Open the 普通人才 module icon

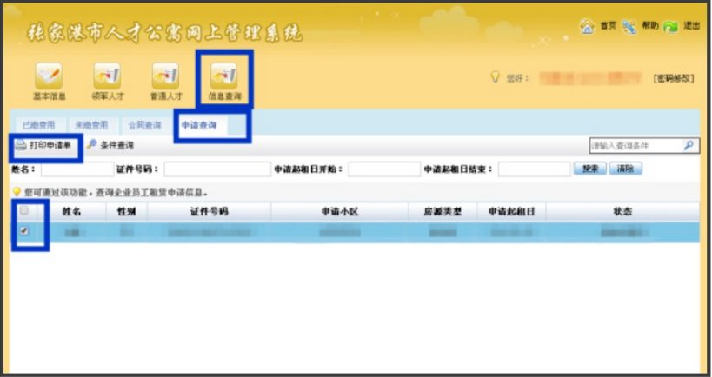165,76
